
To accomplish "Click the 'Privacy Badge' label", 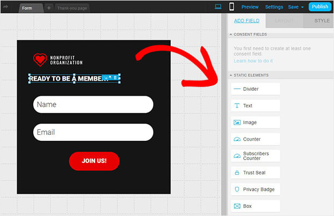I will pyautogui.click(x=259, y=189).
